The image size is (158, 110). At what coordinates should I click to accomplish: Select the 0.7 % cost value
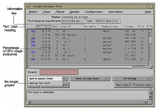click(x=46, y=31)
